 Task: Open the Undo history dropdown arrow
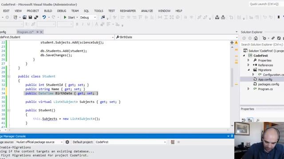pos(49,18)
